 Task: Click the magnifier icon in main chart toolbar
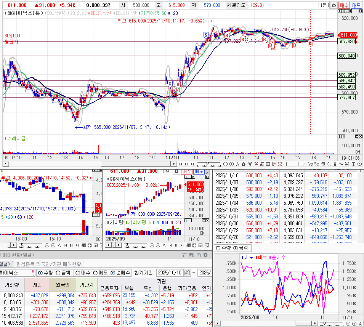pyautogui.click(x=329, y=164)
